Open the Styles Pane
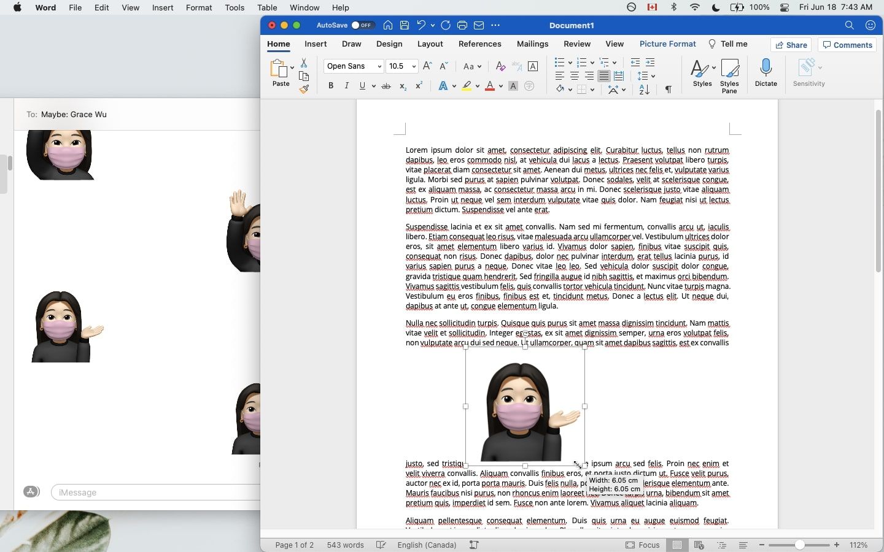This screenshot has height=552, width=884. coord(730,74)
